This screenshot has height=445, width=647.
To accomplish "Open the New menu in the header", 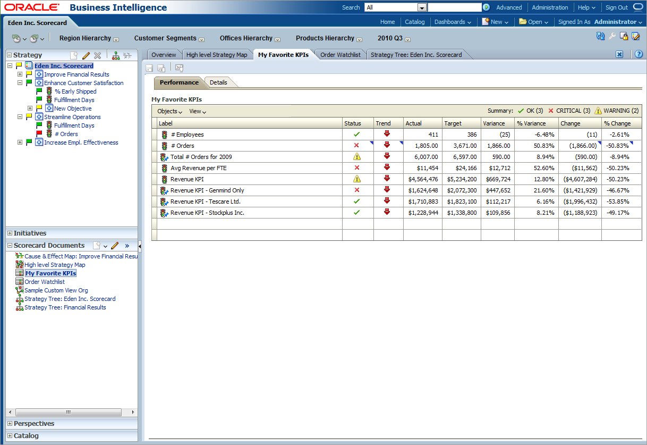I will click(x=495, y=22).
